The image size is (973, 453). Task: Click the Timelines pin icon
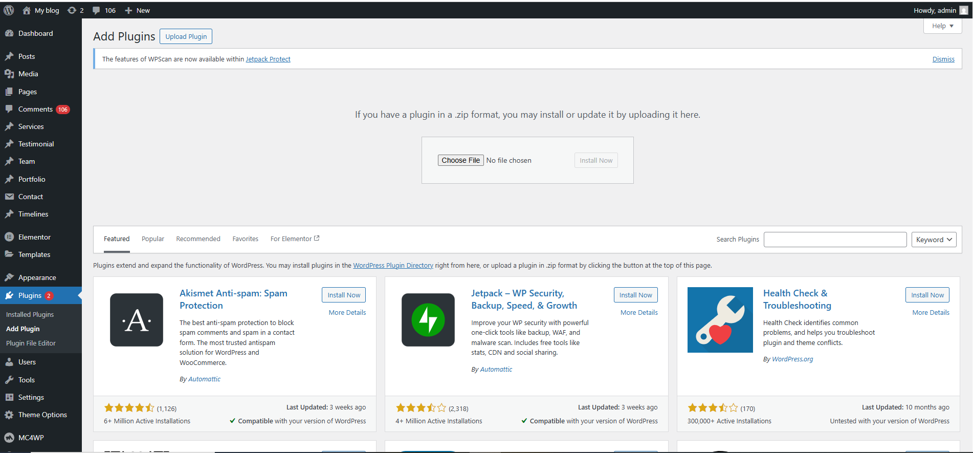click(9, 214)
